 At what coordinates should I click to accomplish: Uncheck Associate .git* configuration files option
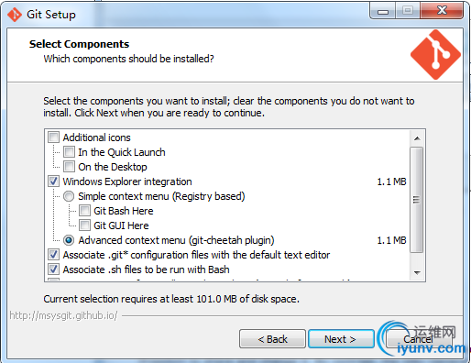53,255
